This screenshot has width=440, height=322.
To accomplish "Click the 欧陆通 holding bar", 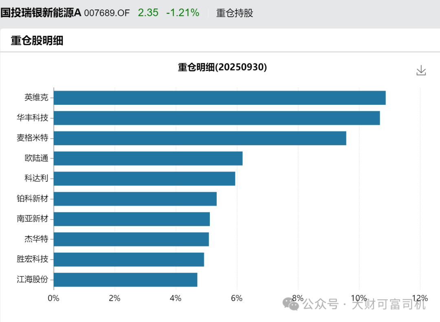I will 148,158.
